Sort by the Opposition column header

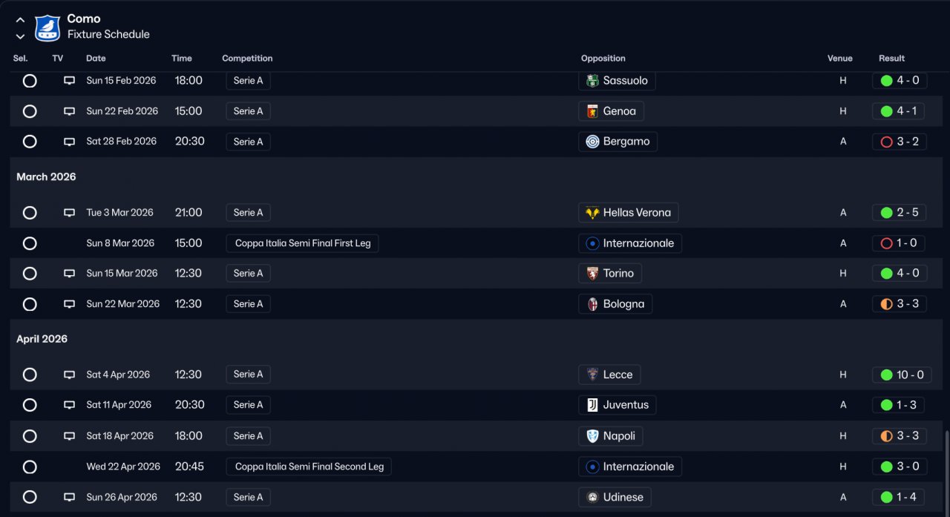pyautogui.click(x=603, y=59)
